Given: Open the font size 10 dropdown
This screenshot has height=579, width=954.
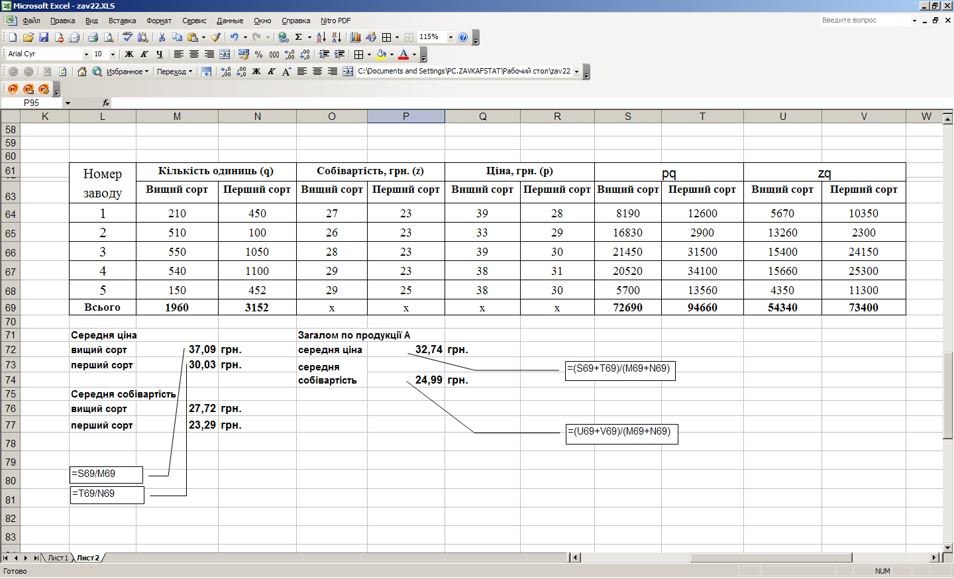Looking at the screenshot, I should [x=113, y=54].
